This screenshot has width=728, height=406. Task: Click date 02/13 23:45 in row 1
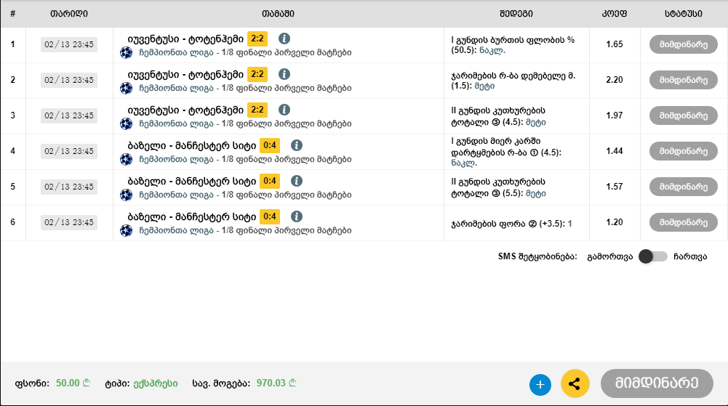[69, 44]
